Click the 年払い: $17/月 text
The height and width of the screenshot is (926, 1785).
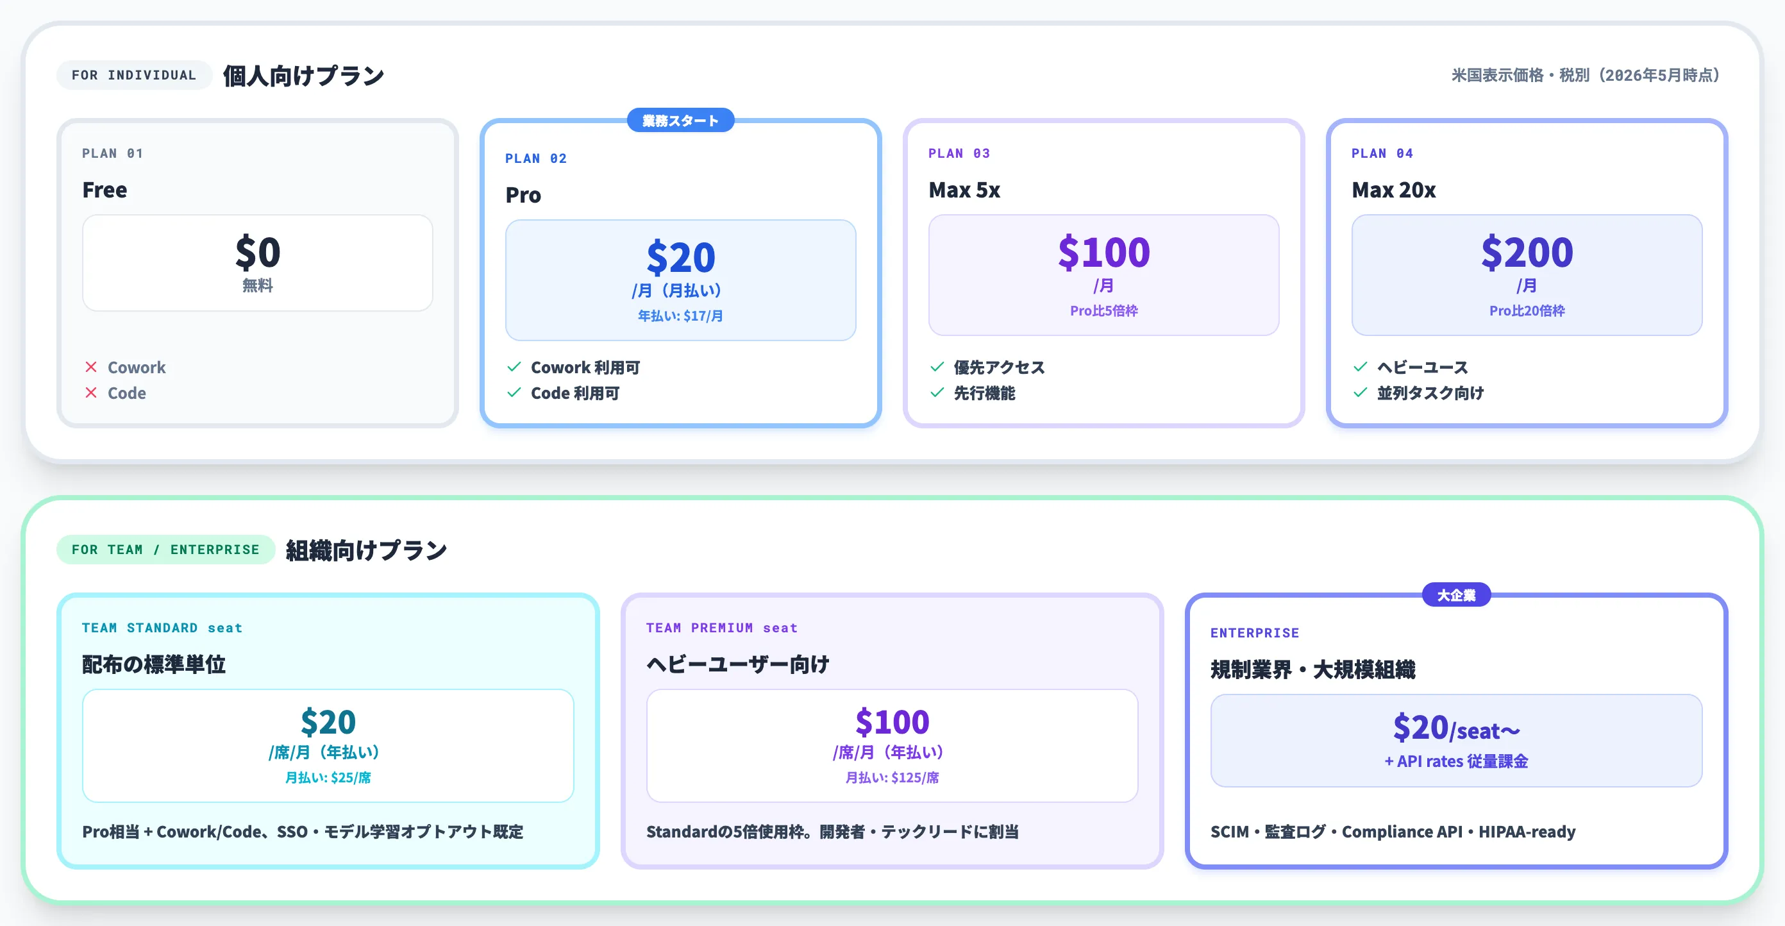(x=680, y=316)
